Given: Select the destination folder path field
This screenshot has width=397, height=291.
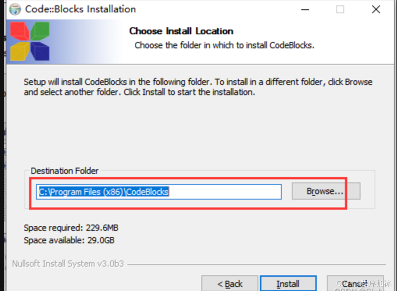Looking at the screenshot, I should 158,192.
